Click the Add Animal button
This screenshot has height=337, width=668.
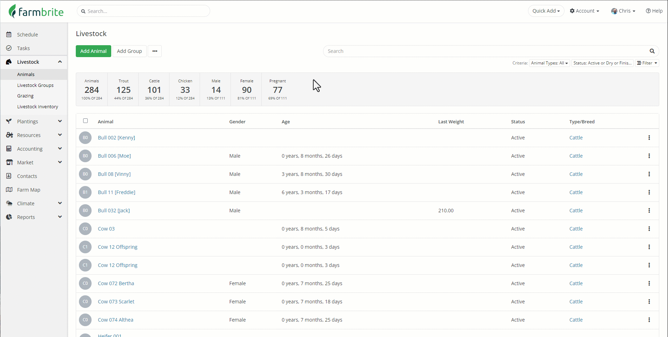(x=93, y=51)
